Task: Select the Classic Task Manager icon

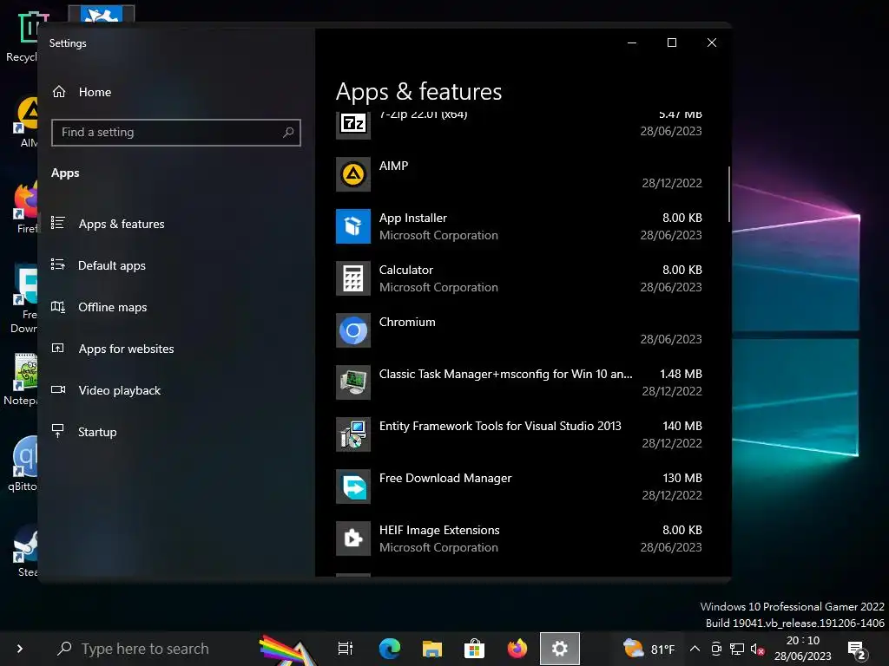Action: tap(353, 382)
